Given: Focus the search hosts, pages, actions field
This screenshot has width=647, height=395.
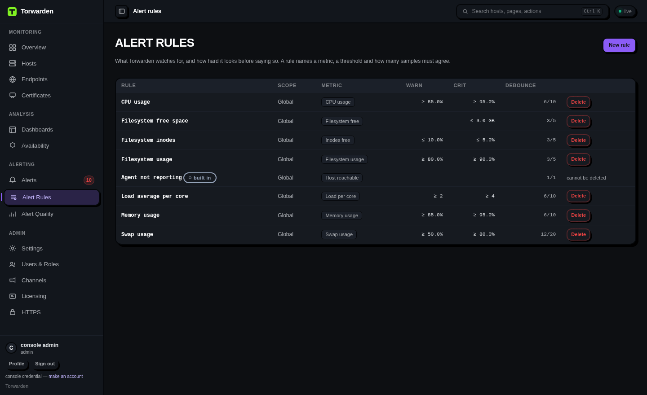Looking at the screenshot, I should [x=532, y=12].
